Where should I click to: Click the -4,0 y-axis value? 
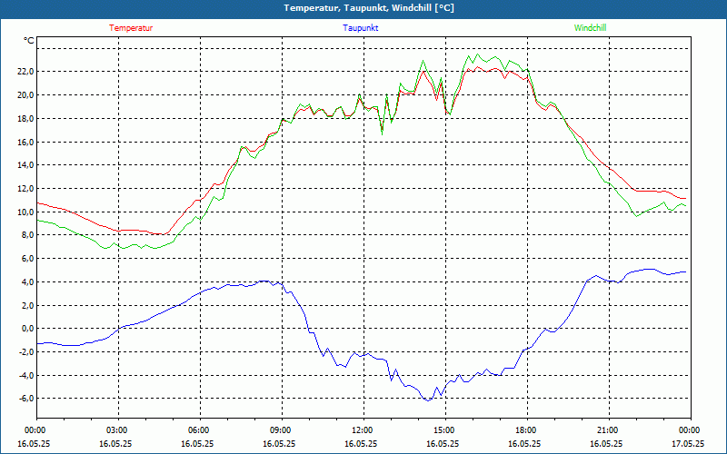pos(26,375)
